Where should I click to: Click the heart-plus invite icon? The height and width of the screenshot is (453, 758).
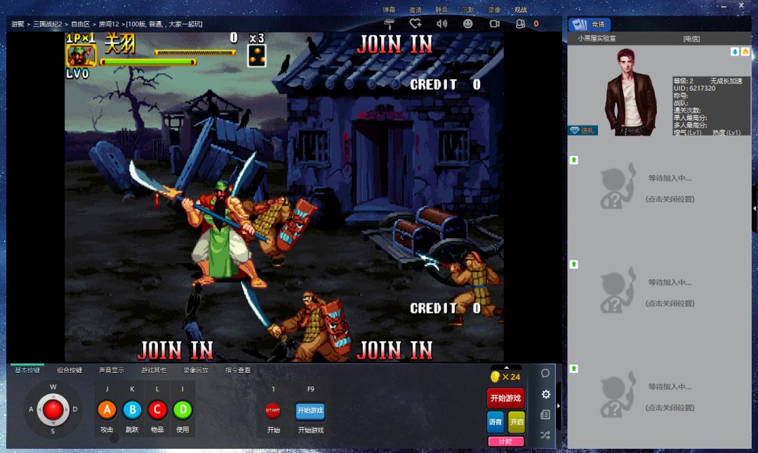pos(415,24)
